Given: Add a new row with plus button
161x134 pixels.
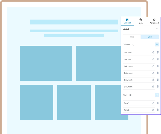Looking at the screenshot, I should point(157,95).
